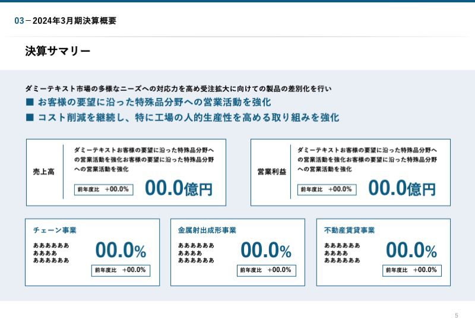Screen dimensions: 475x329
Task: Click the description text in 営業利益 card
Action: 367,159
